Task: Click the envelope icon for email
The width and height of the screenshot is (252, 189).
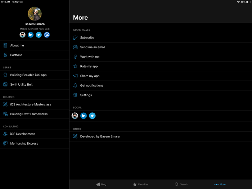Action: [x=75, y=47]
